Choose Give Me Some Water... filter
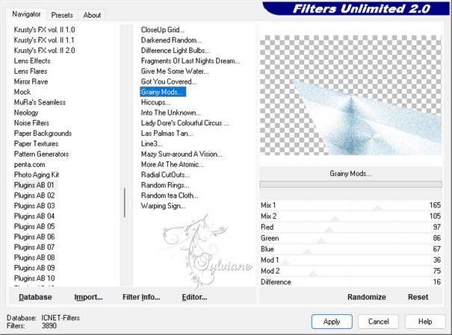452x335 pixels. (175, 71)
